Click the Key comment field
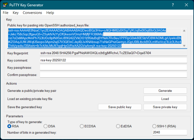The height and width of the screenshot is (140, 194). [x=113, y=60]
